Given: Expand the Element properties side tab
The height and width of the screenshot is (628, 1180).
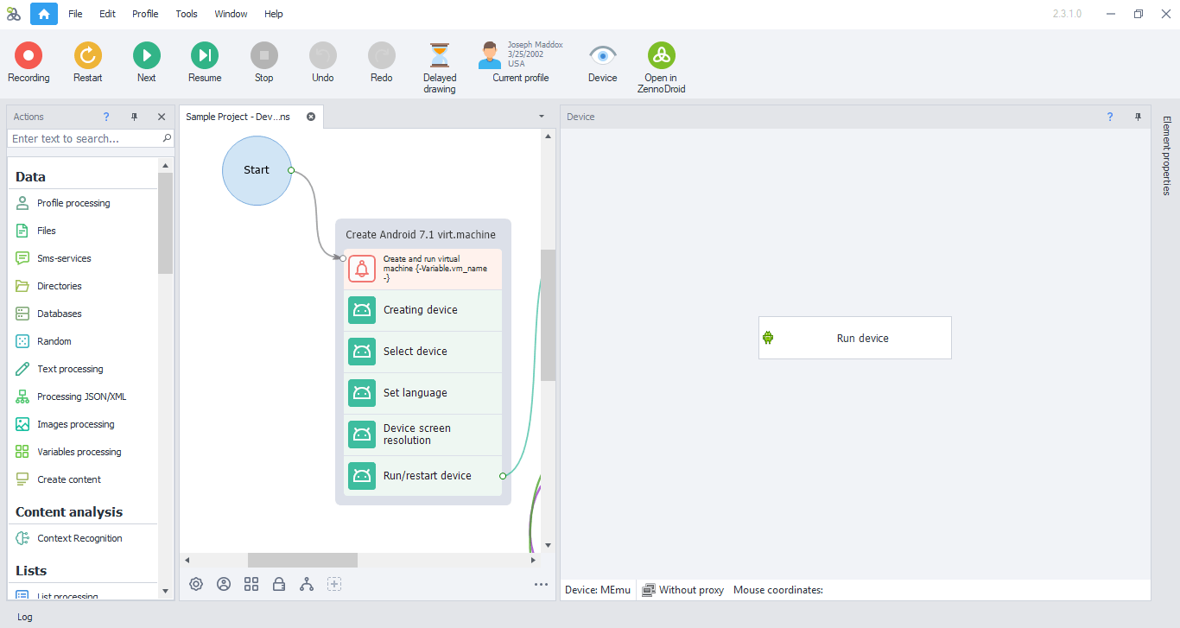Looking at the screenshot, I should coord(1166,155).
